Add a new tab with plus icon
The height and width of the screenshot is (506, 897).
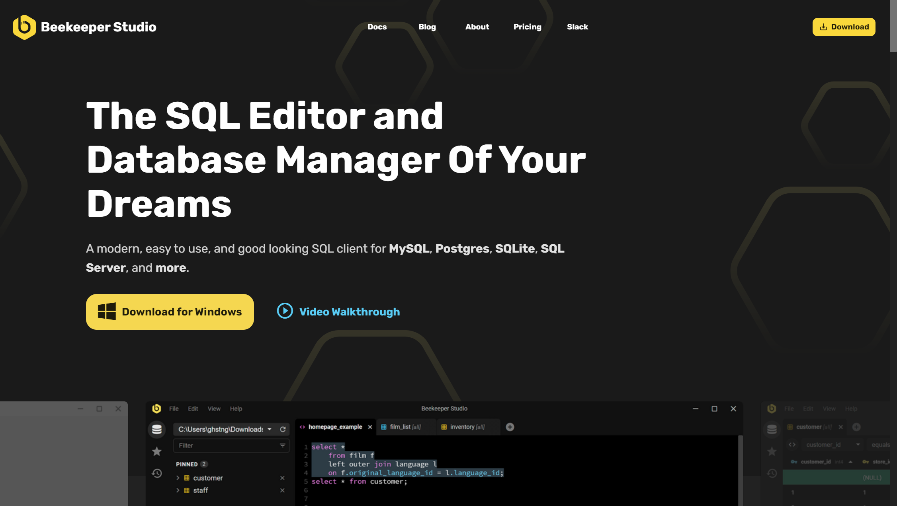coord(510,427)
